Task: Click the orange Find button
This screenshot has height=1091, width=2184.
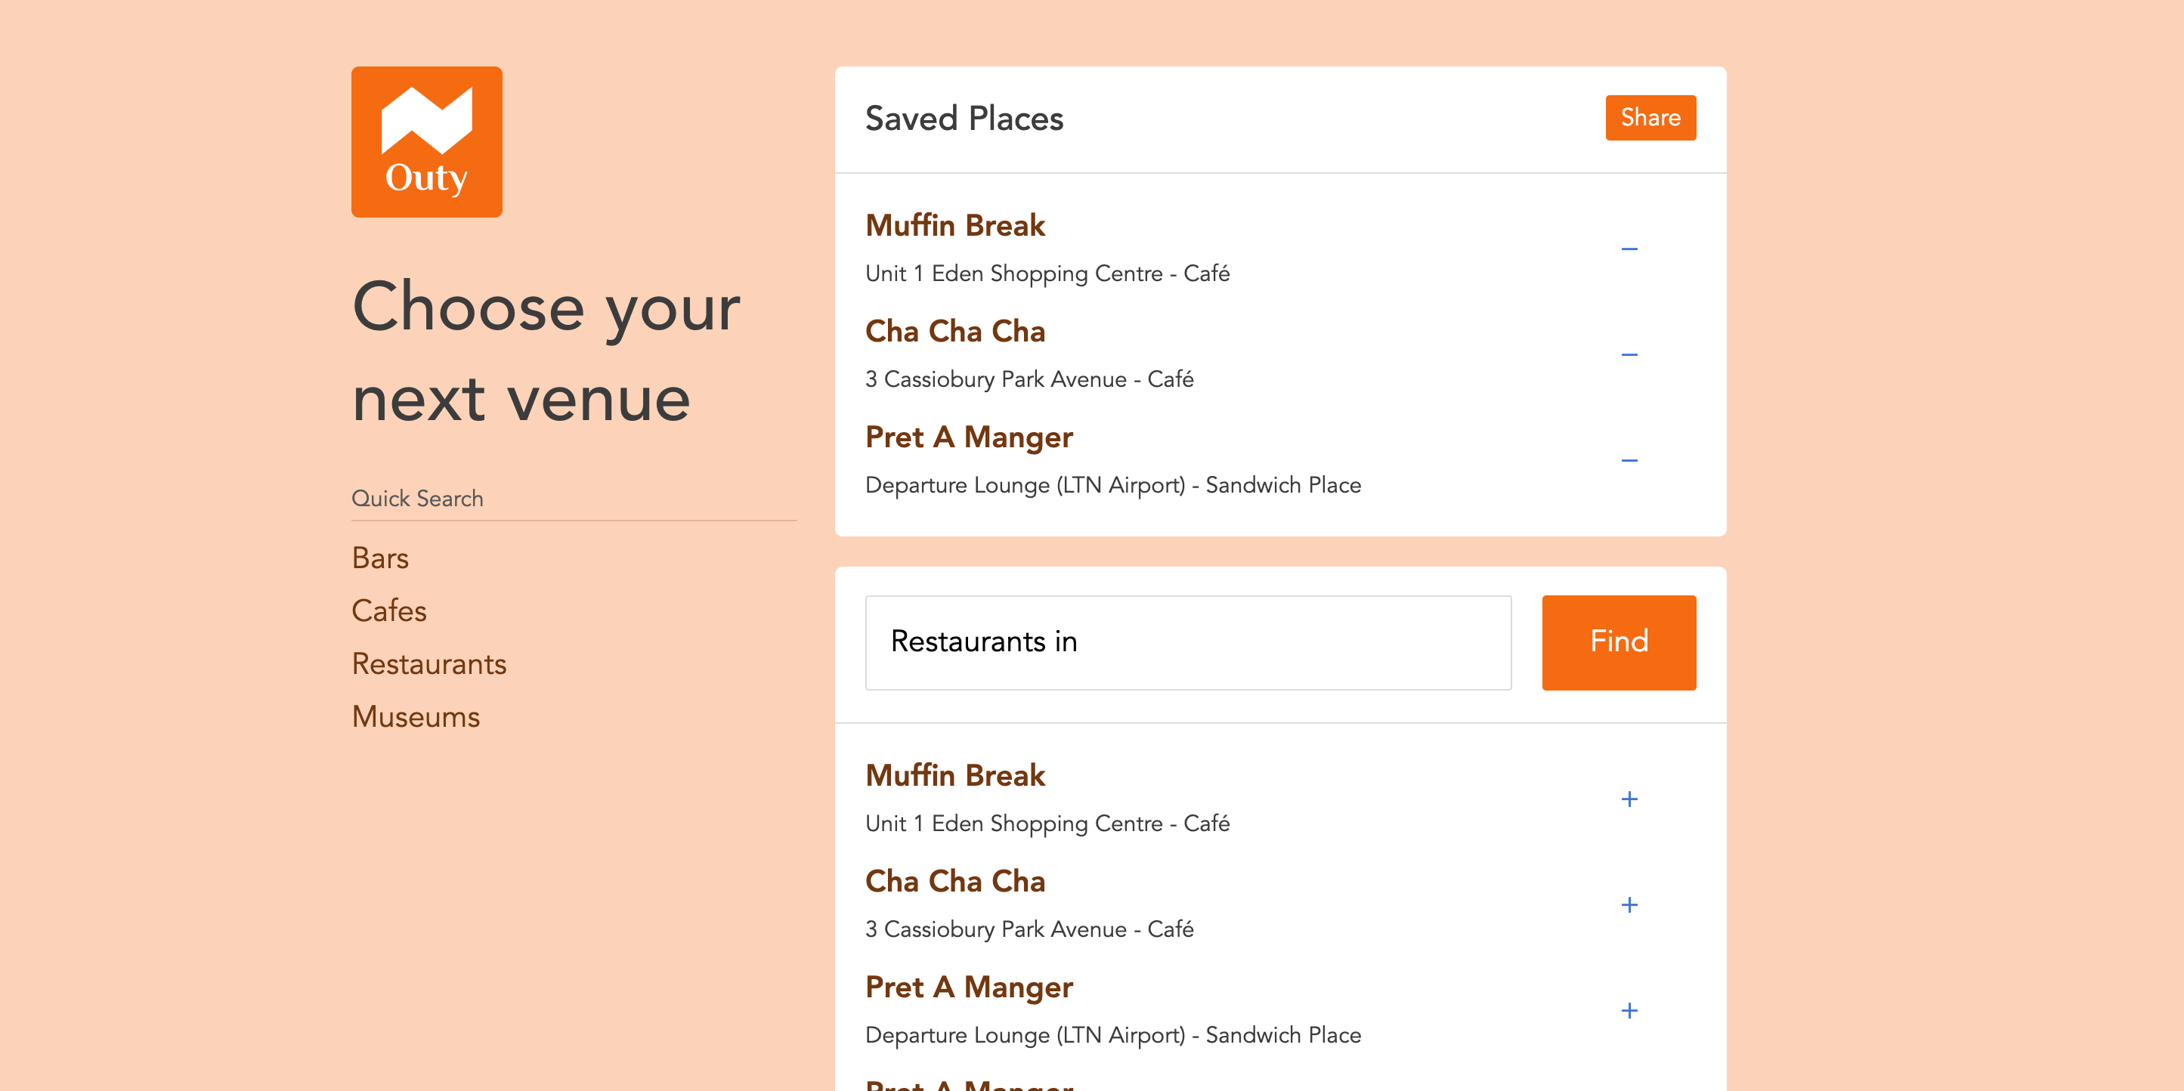Action: (1618, 641)
